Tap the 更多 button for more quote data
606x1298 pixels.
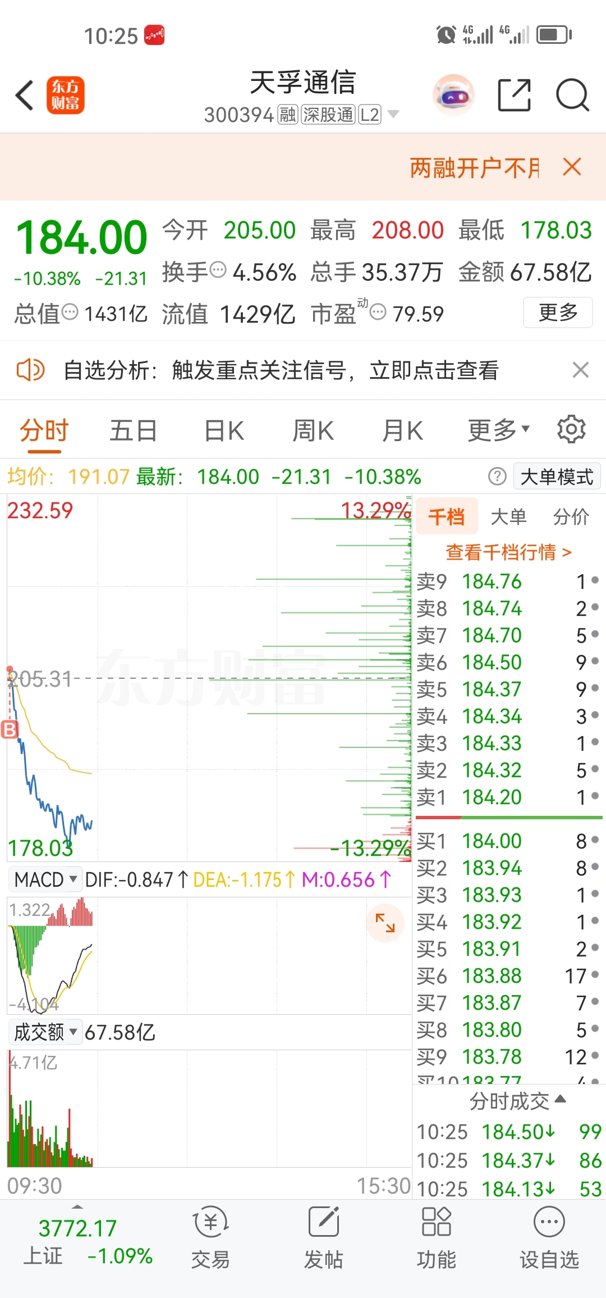click(x=558, y=312)
